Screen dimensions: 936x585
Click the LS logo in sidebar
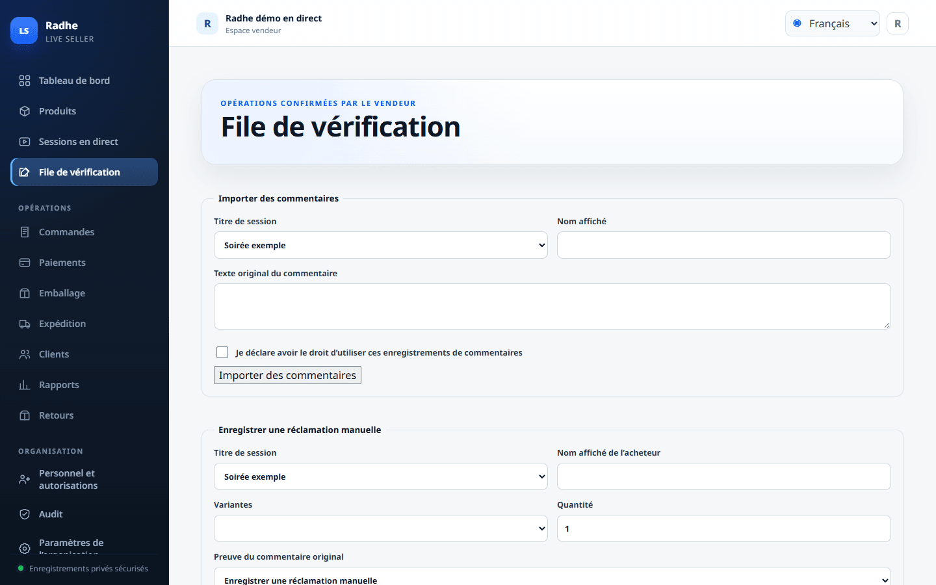point(24,31)
